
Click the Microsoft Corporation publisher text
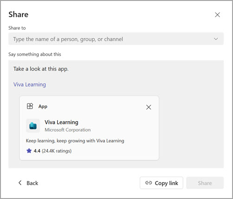pos(68,130)
